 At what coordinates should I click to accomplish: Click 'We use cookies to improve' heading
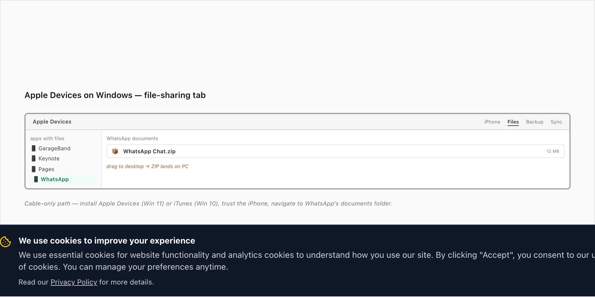point(107,241)
